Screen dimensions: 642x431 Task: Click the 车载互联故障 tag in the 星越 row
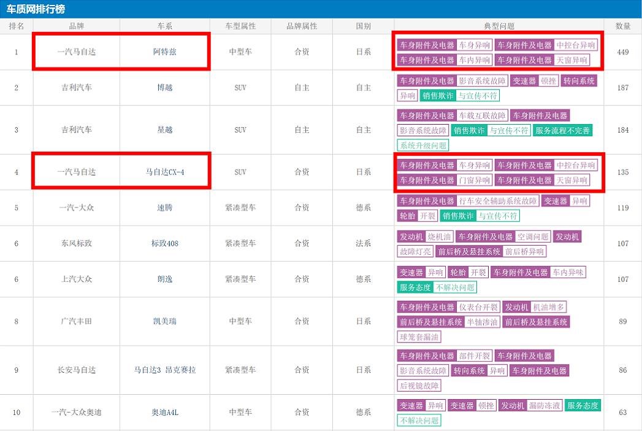pos(483,115)
